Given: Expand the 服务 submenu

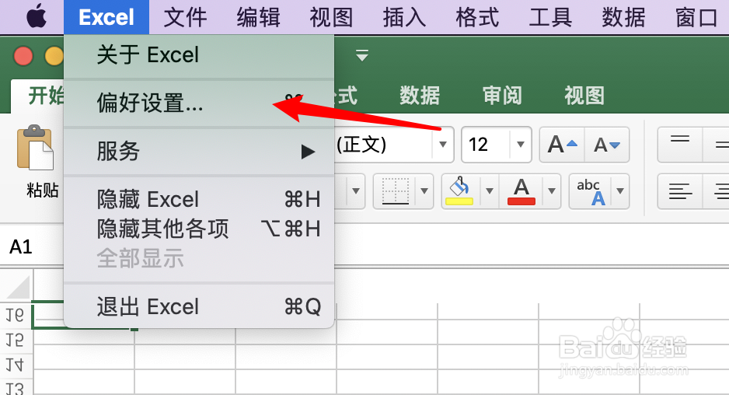Looking at the screenshot, I should 199,151.
